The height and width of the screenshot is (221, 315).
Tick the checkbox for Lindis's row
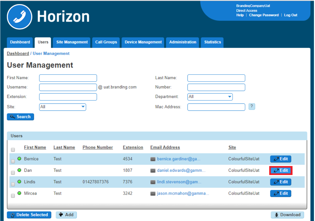click(x=13, y=184)
